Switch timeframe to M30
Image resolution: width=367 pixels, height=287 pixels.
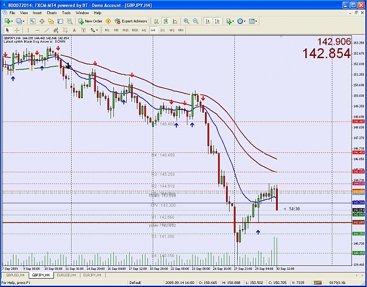(135, 30)
